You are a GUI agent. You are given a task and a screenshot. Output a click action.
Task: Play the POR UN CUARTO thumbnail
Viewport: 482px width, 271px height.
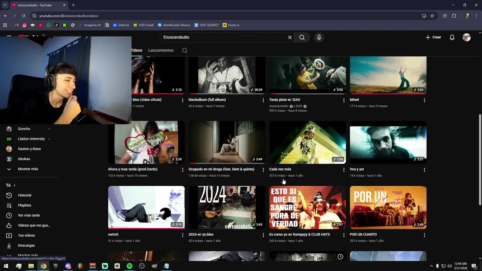[388, 207]
